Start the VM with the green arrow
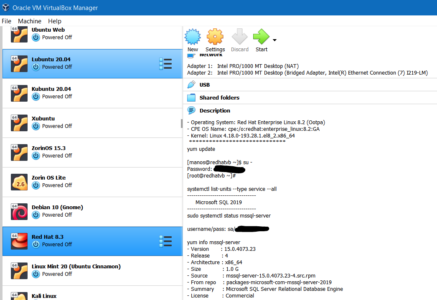The height and width of the screenshot is (300, 437). click(261, 36)
